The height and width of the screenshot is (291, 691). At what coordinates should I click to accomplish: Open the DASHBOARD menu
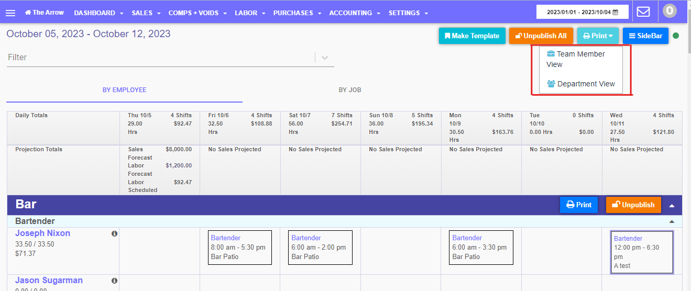click(x=98, y=13)
